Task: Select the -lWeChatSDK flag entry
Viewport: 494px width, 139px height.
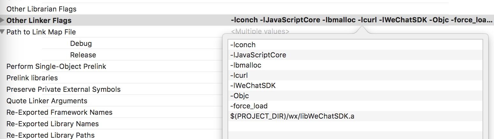Action: 253,86
